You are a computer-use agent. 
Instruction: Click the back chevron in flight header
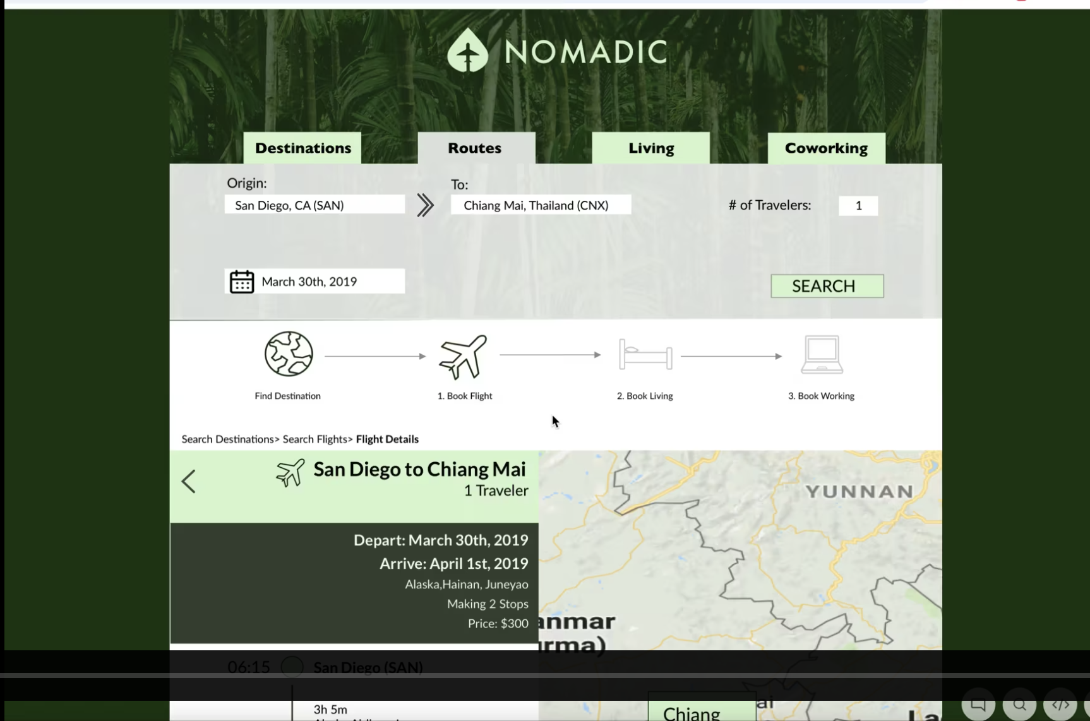[188, 481]
